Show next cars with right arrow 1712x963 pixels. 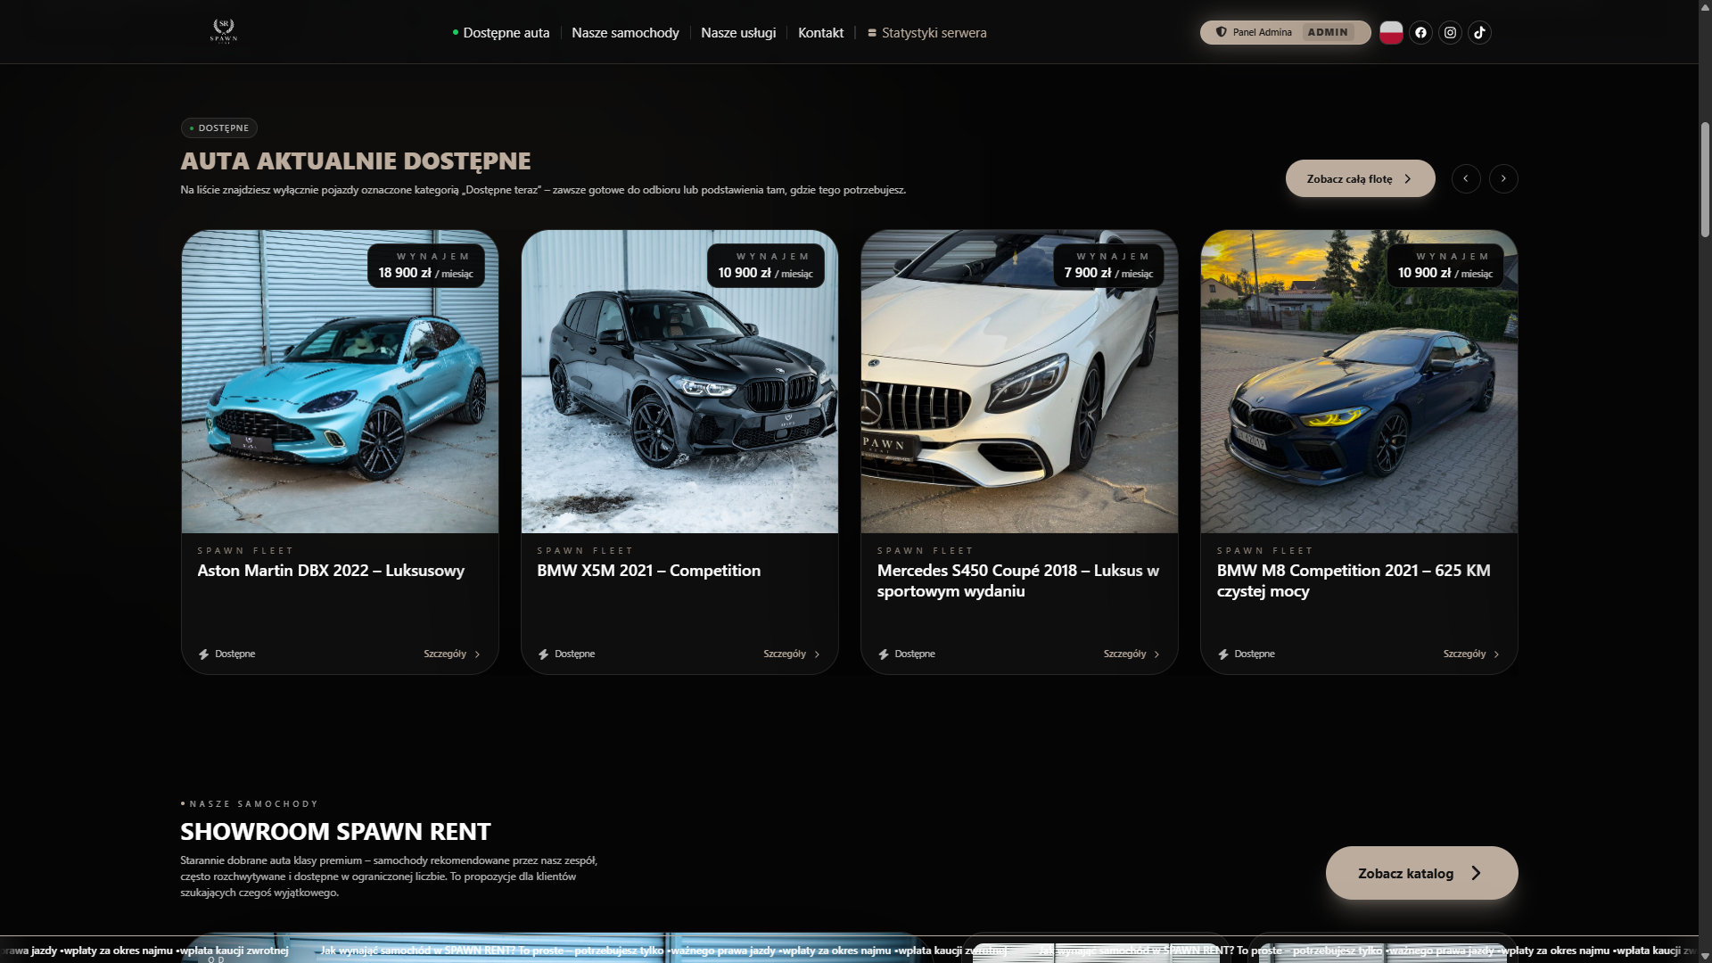(1503, 178)
